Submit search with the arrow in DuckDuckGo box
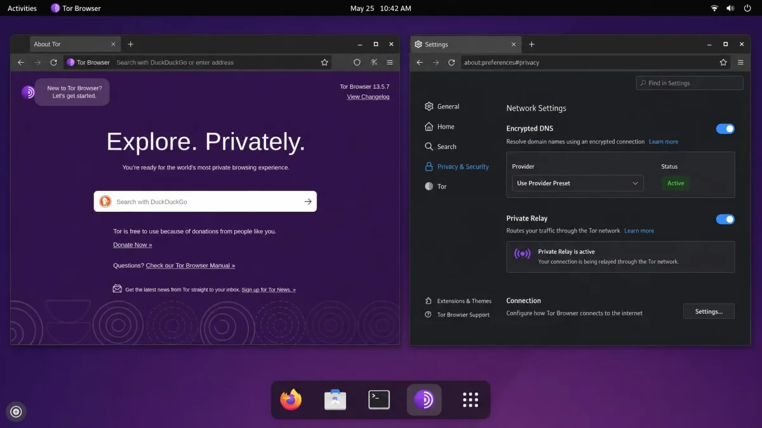 point(308,201)
